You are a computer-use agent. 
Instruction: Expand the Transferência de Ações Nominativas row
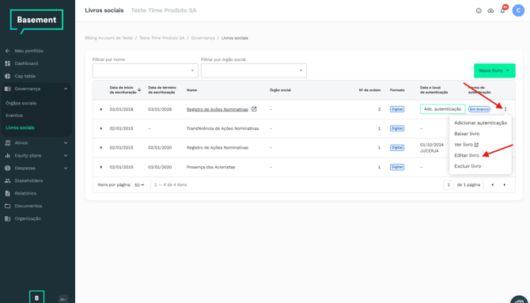pyautogui.click(x=101, y=128)
